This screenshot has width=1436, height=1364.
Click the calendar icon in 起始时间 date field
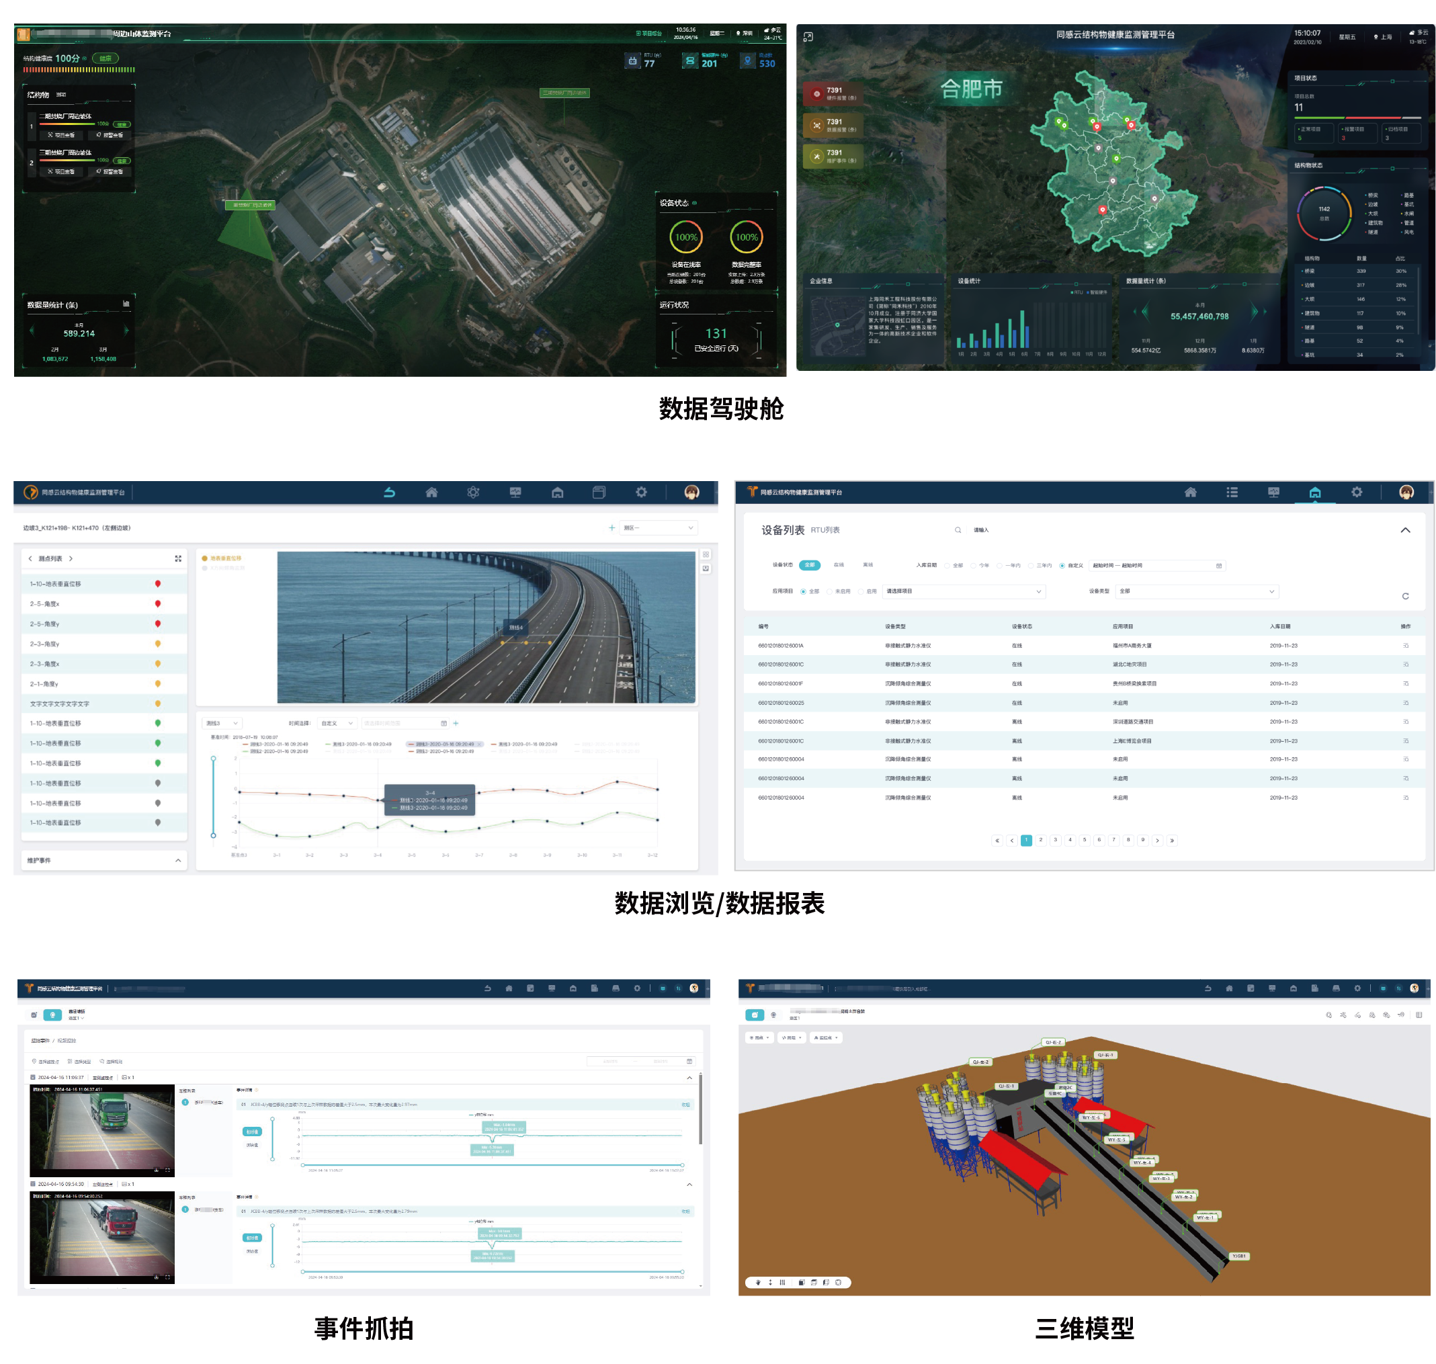point(1218,566)
